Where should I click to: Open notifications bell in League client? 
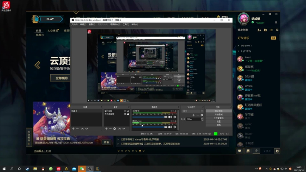(276, 23)
